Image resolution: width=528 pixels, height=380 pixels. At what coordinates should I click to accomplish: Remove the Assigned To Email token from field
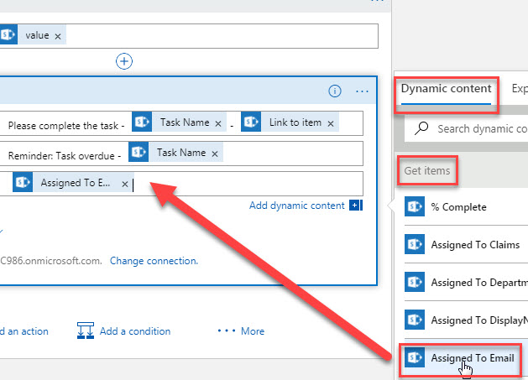pos(125,184)
